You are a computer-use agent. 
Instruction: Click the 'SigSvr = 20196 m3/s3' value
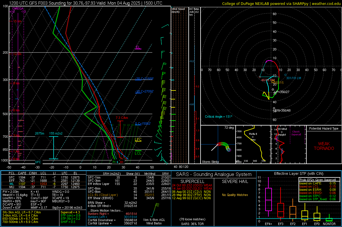pos(67,208)
